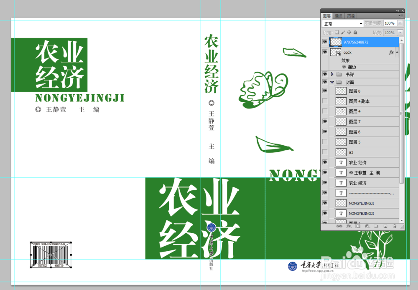The height and width of the screenshot is (290, 418).
Task: Select the ISBN barcode on the canvas
Action: (51, 255)
